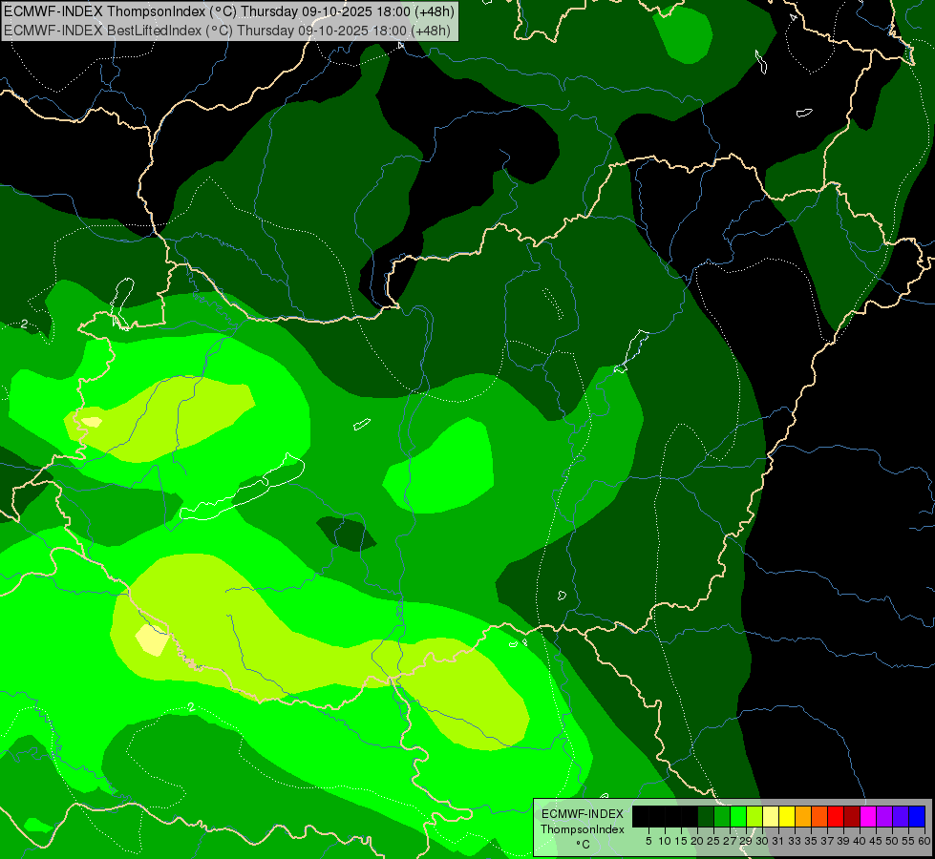The width and height of the screenshot is (935, 859).
Task: Choose the blue 55–60 legend swatch
Action: [x=917, y=816]
